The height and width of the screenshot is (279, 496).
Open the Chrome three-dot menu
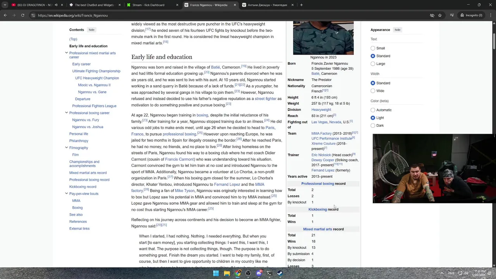(490, 15)
